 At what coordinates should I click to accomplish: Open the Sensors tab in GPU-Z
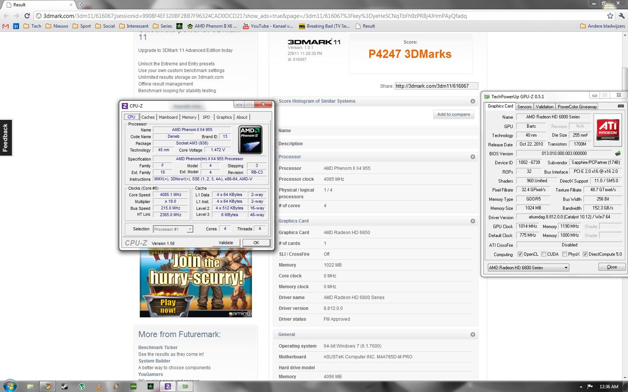pos(524,107)
